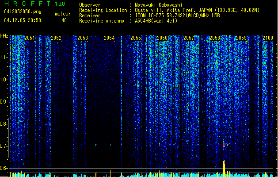The height and width of the screenshot is (177, 278).
Task: Click the 2055 time marker
Action: (x=136, y=38)
